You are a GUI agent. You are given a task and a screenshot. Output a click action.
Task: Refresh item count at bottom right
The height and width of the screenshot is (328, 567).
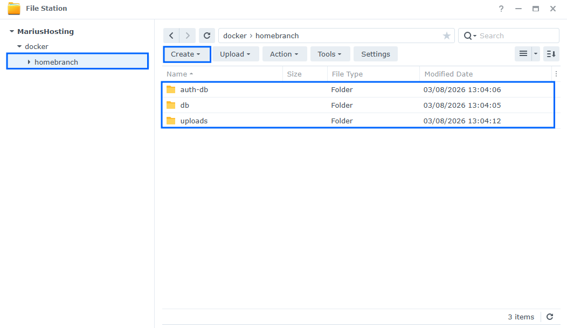point(550,317)
